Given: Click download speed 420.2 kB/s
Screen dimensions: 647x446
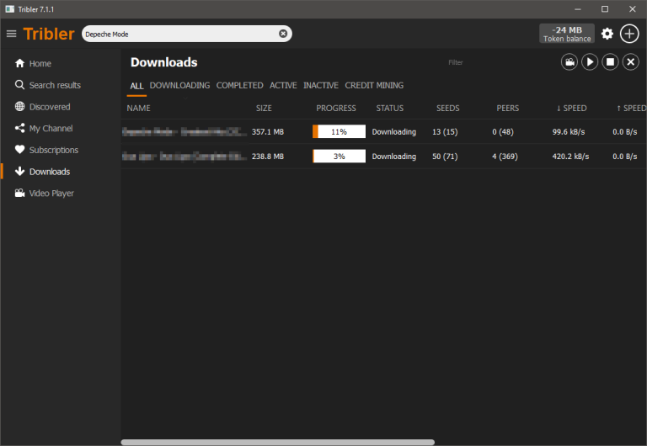Looking at the screenshot, I should pyautogui.click(x=570, y=157).
